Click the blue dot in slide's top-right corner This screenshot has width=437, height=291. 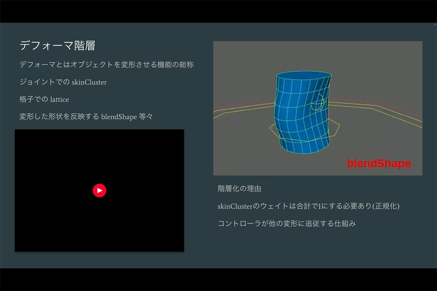tap(435, 24)
